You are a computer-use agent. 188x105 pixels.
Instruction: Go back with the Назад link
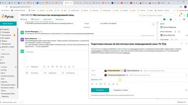[24, 19]
